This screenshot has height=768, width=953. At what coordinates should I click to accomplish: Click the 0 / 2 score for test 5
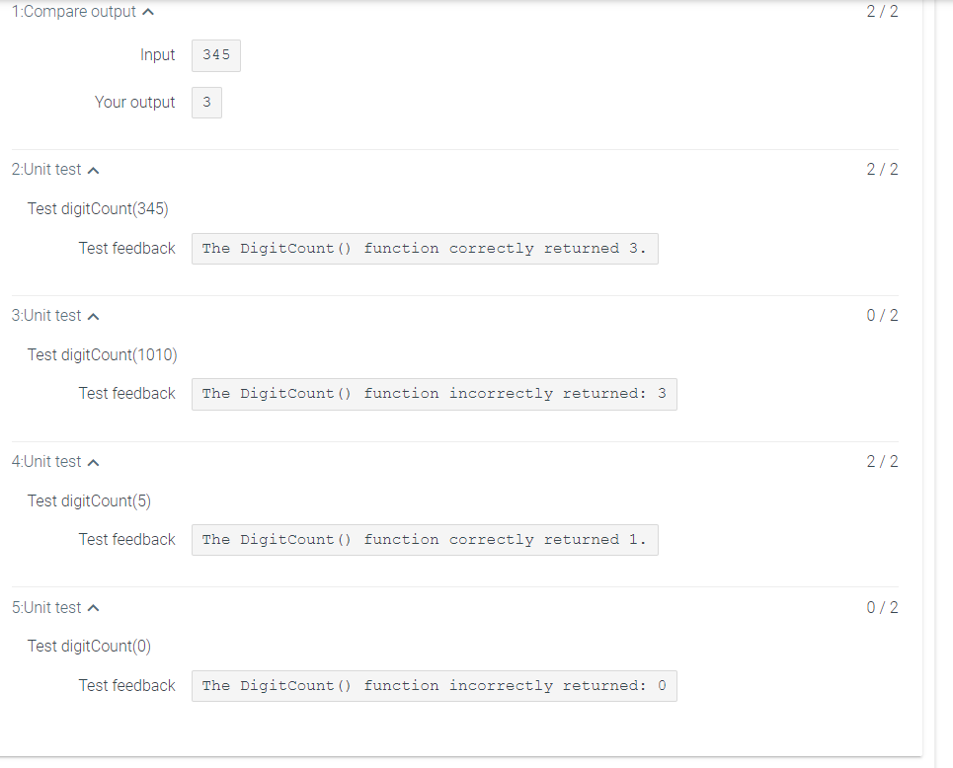pos(882,607)
